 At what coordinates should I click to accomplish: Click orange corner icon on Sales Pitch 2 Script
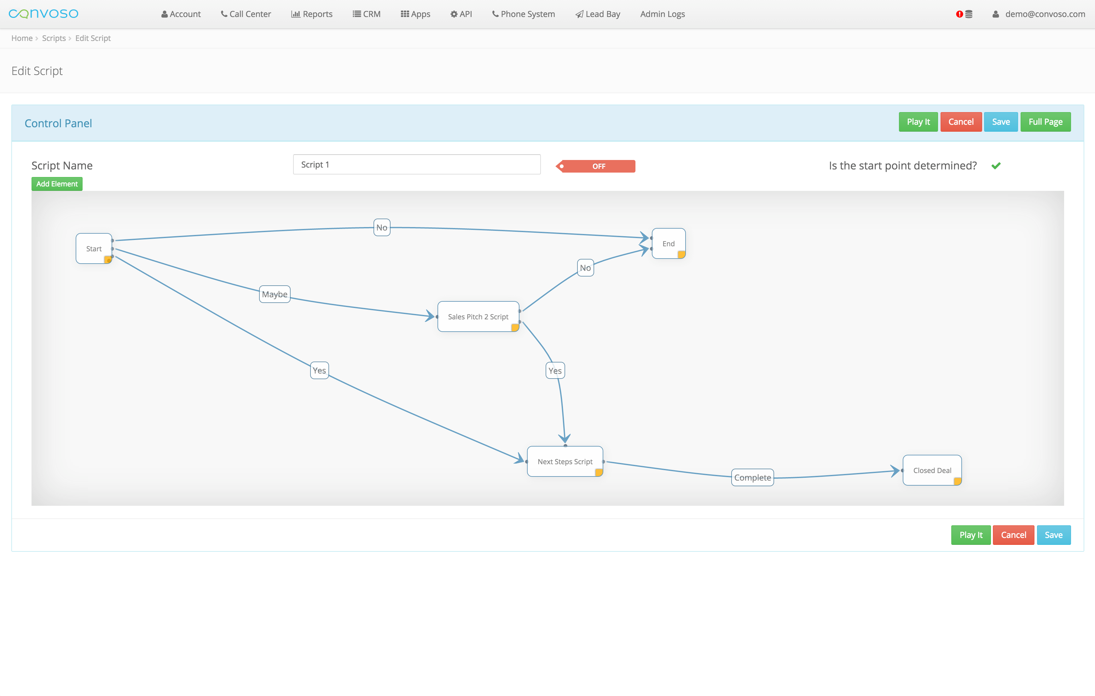515,328
